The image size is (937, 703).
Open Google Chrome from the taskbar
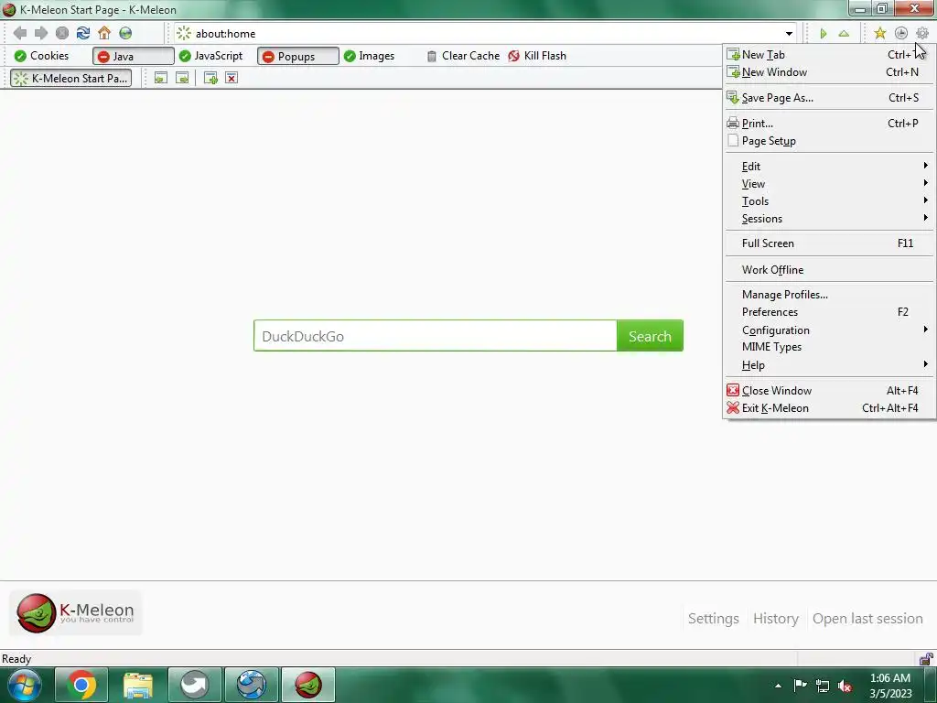coord(81,685)
